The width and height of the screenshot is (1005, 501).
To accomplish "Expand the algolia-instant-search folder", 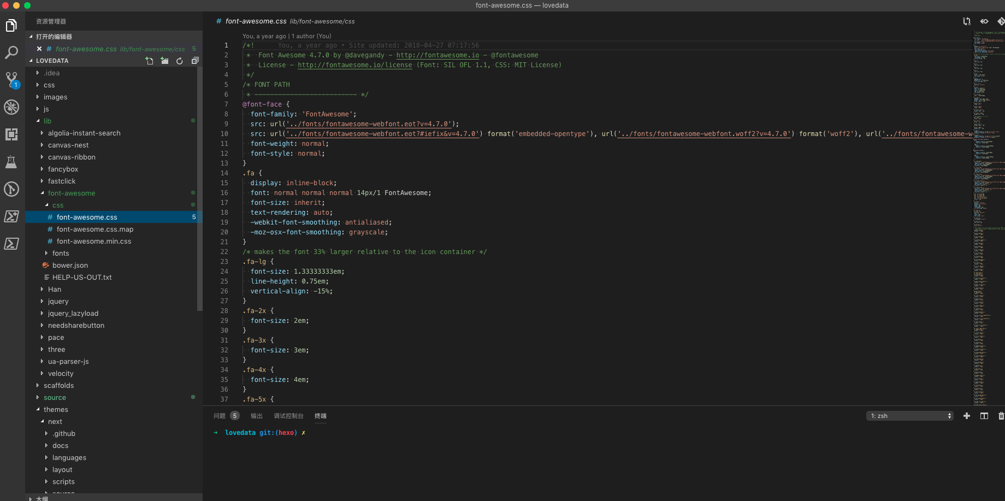I will point(114,133).
